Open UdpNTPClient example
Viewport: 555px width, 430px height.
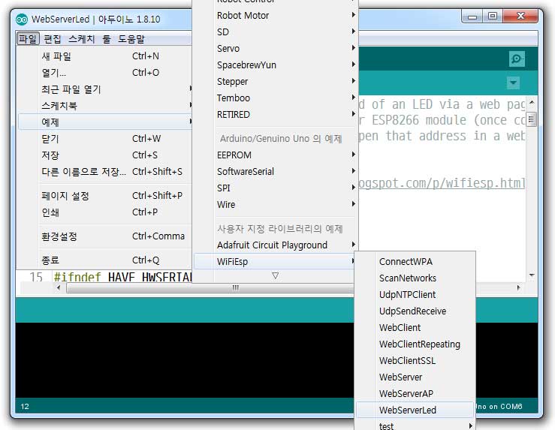[x=415, y=295]
